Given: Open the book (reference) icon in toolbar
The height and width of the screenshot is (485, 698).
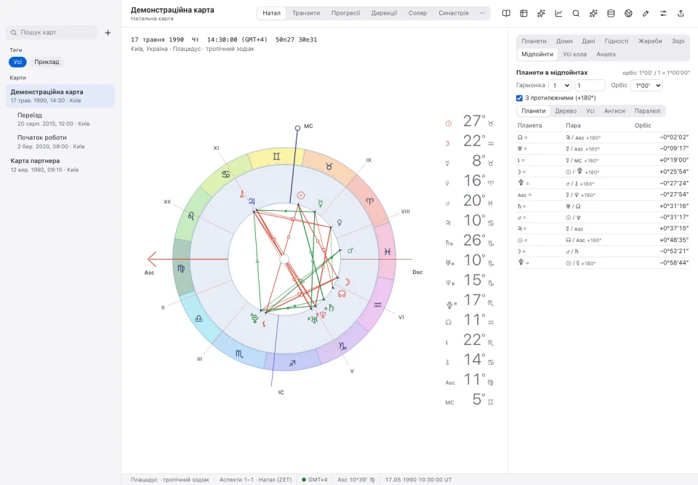Looking at the screenshot, I should [x=506, y=13].
